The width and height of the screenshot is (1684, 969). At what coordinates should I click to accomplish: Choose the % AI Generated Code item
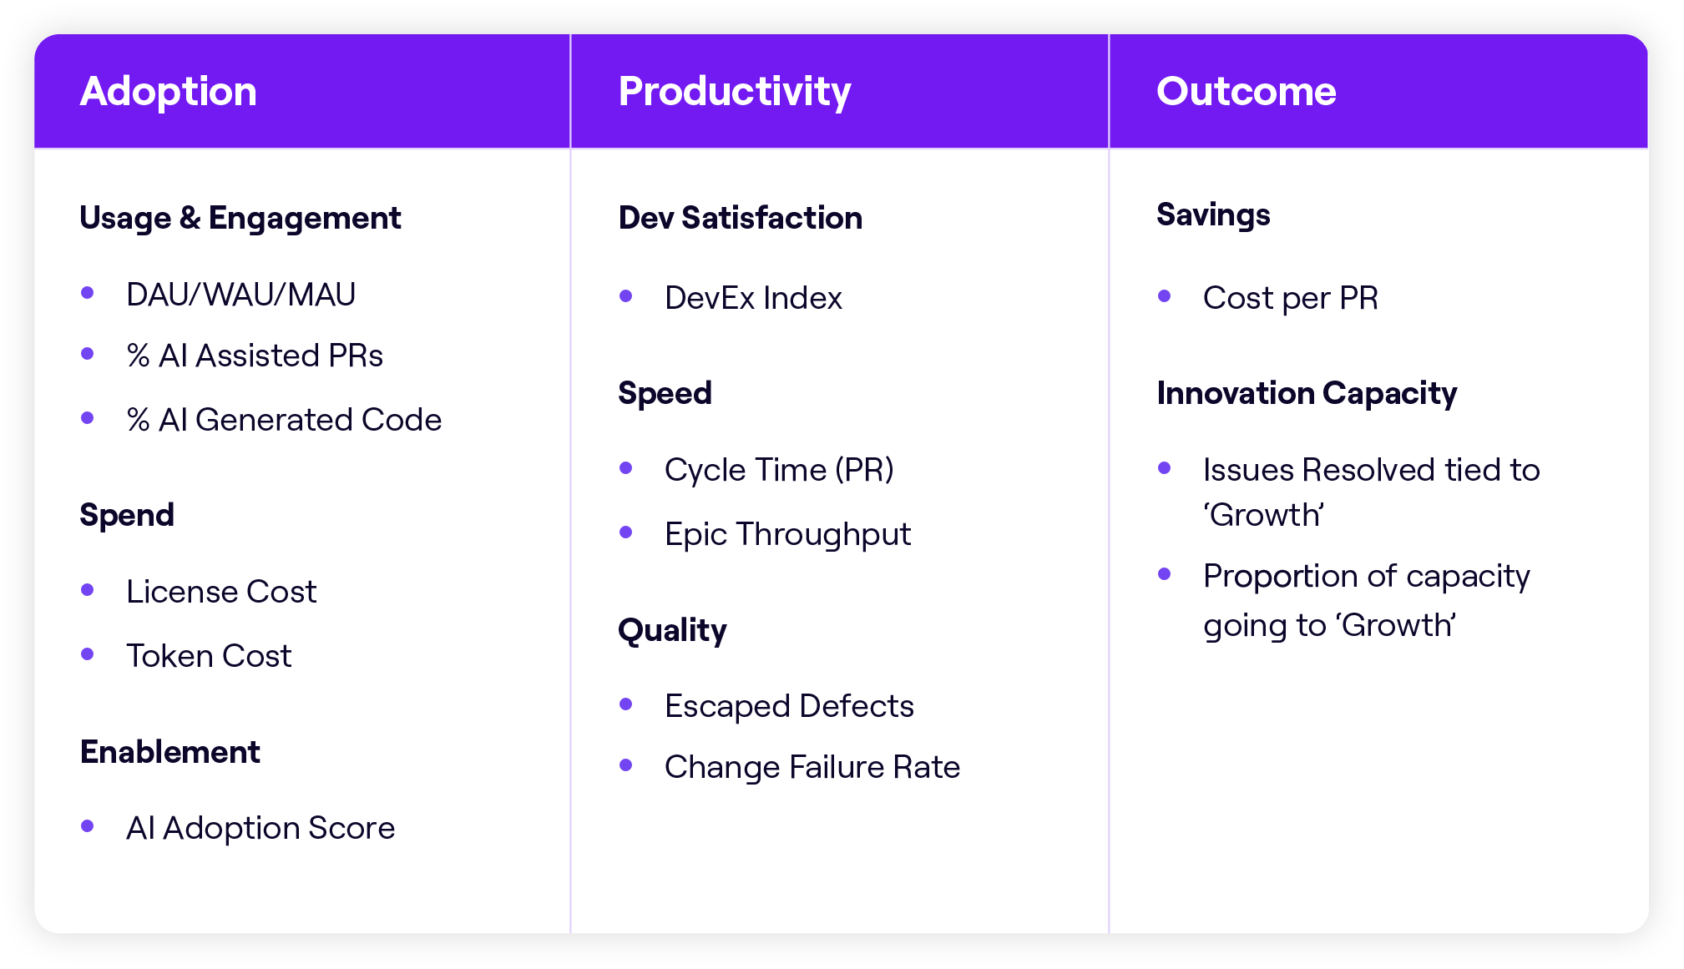pos(283,420)
